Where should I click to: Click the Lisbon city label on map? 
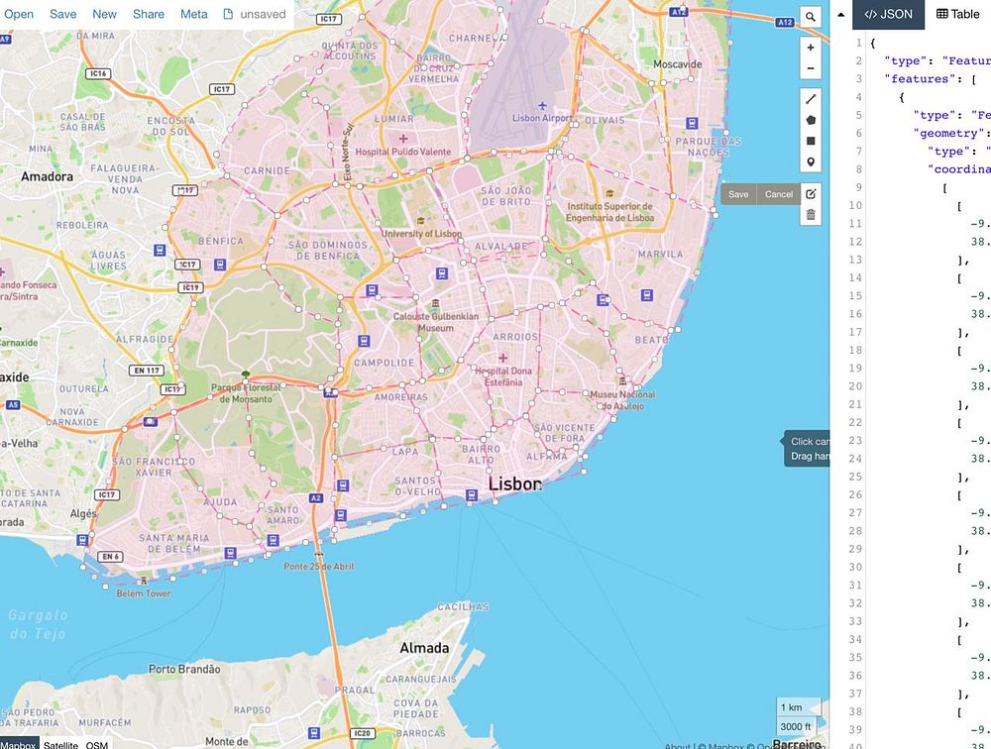click(x=515, y=484)
